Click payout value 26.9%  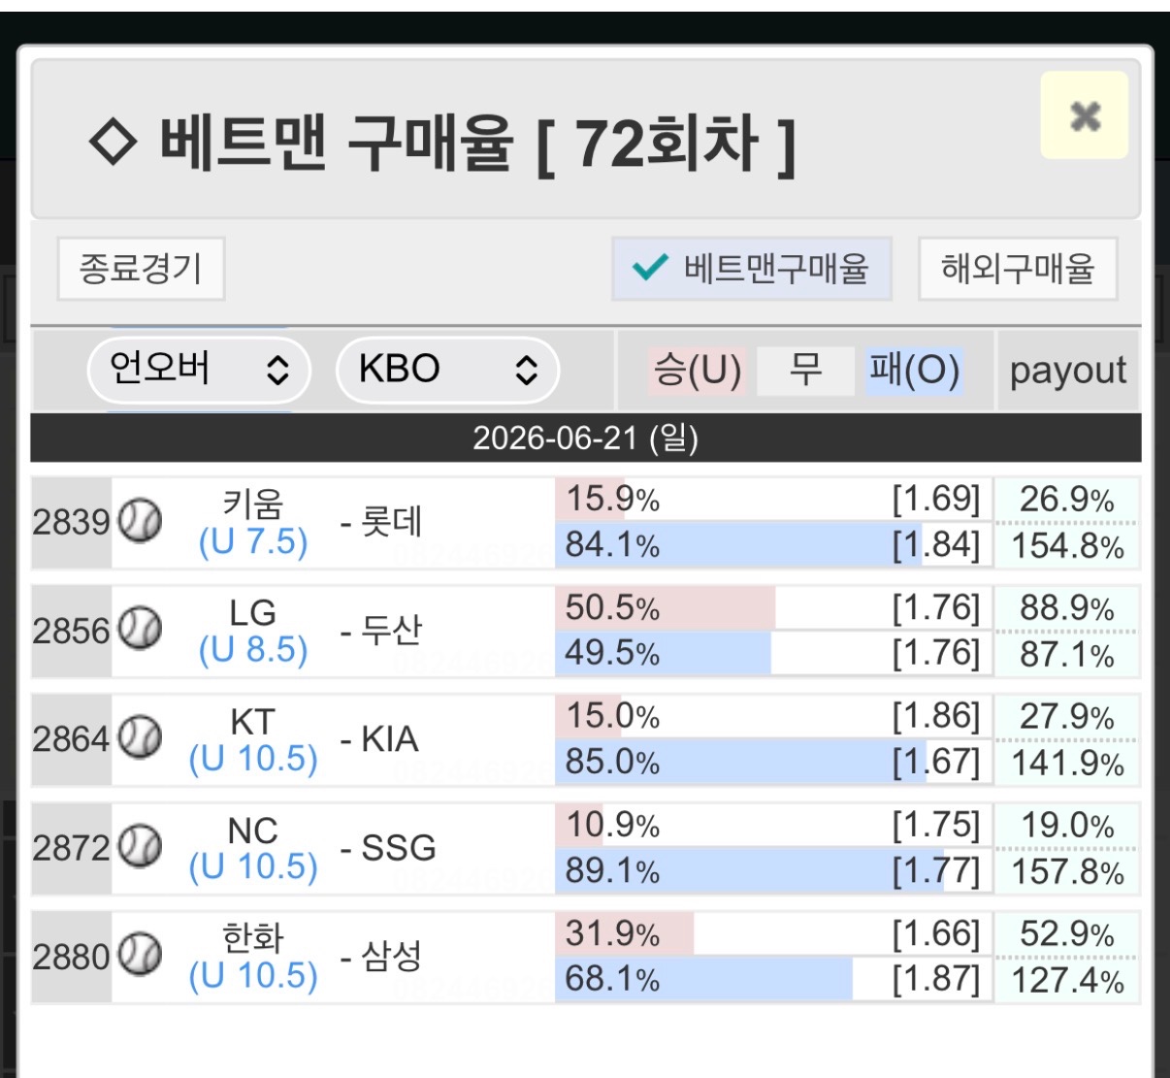pyautogui.click(x=1067, y=500)
